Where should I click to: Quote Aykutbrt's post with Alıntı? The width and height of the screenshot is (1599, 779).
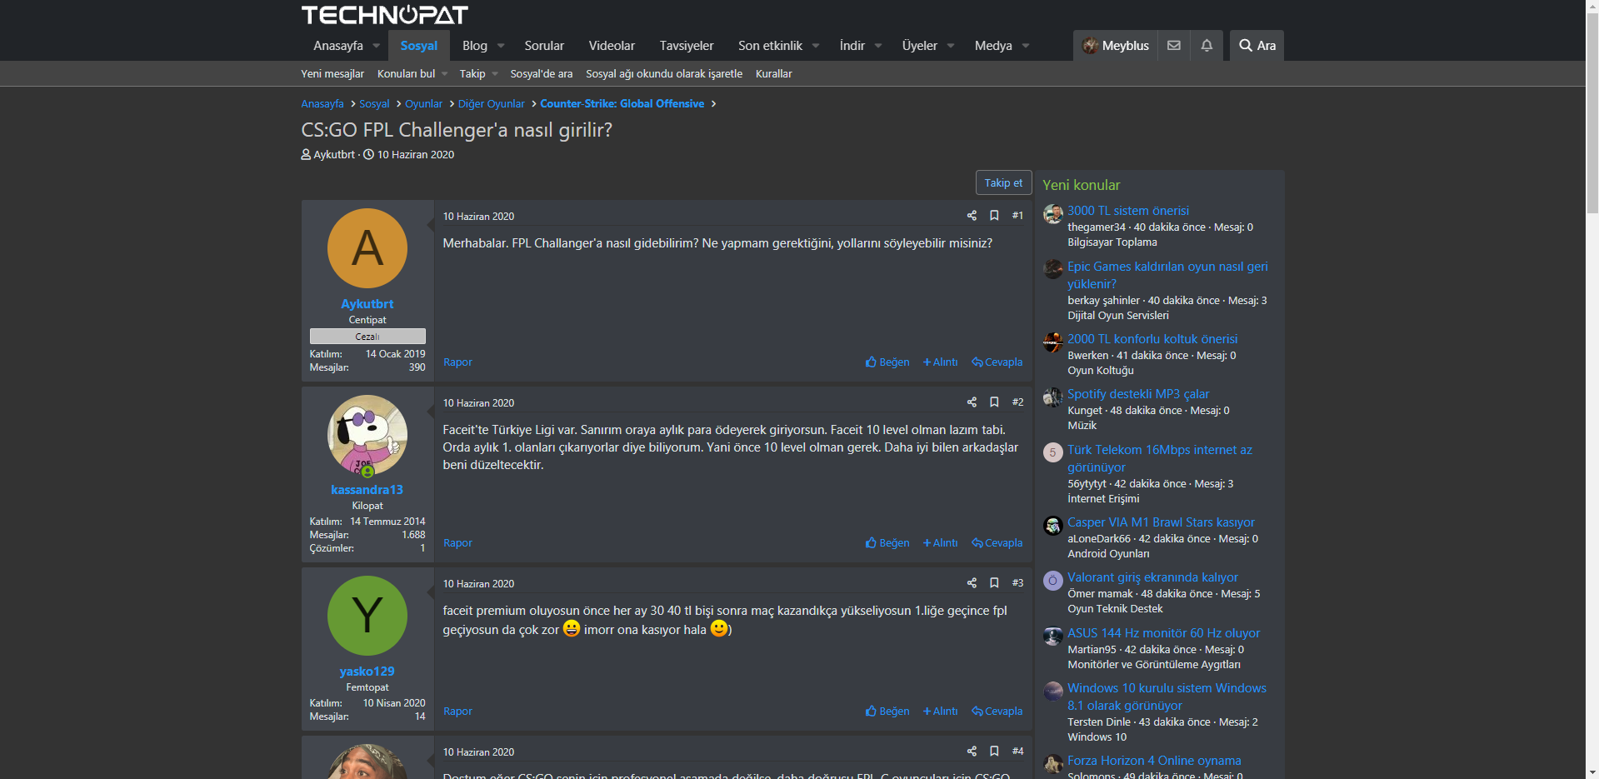[x=940, y=362]
